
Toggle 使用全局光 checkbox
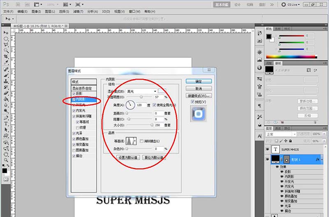pos(155,105)
